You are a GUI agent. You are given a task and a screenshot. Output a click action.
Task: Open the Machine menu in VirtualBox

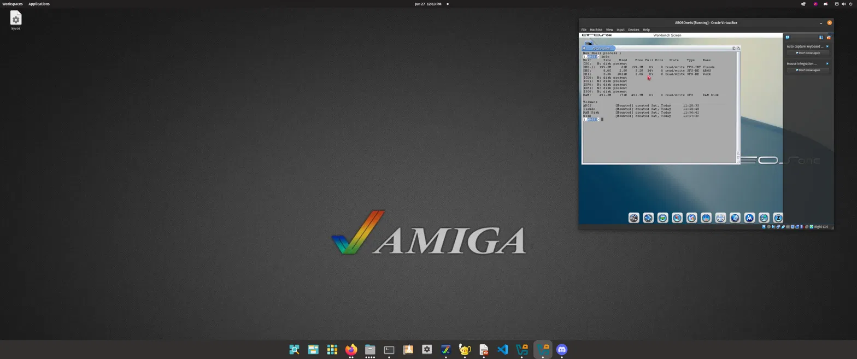596,30
